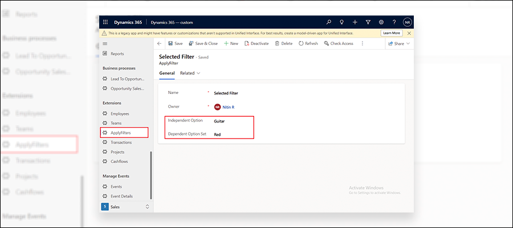This screenshot has width=513, height=228.
Task: Click the Learn More button
Action: point(392,34)
